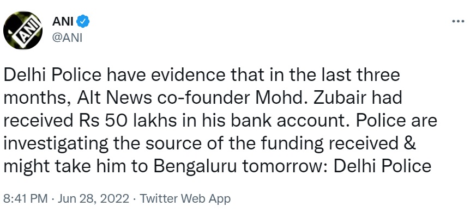
Task: Click 'Alt News' in the tweet text
Action: click(114, 98)
